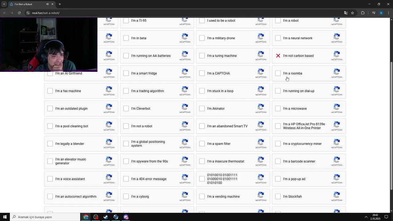
Task: Click the I'm spyware from the 90s label
Action: click(x=150, y=161)
